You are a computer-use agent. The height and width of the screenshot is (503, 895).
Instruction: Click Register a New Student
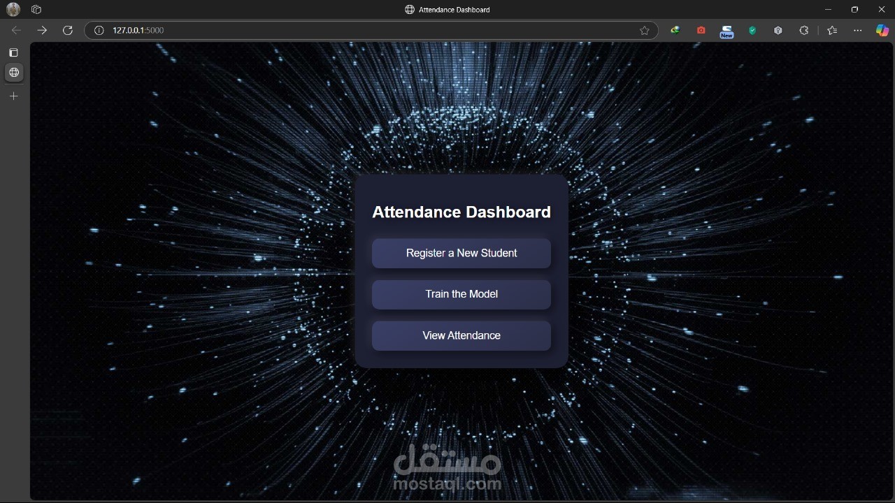coord(461,253)
